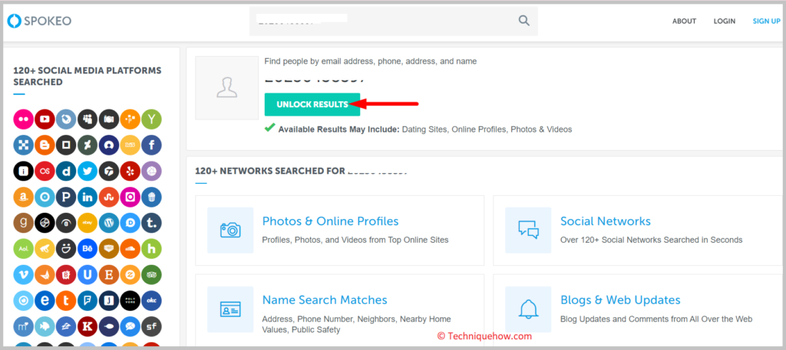786x350 pixels.
Task: Click the OkCupid okc icon
Action: tap(151, 300)
